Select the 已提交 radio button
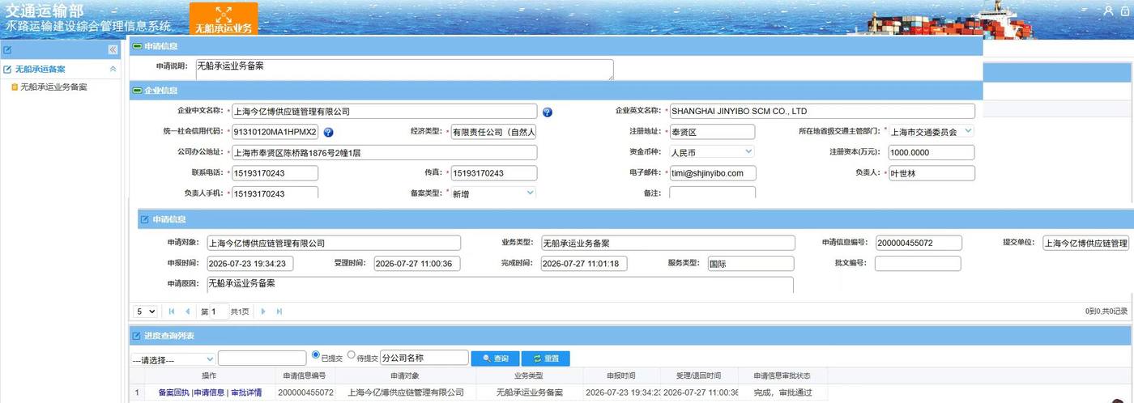The height and width of the screenshot is (403, 1134). (x=316, y=355)
